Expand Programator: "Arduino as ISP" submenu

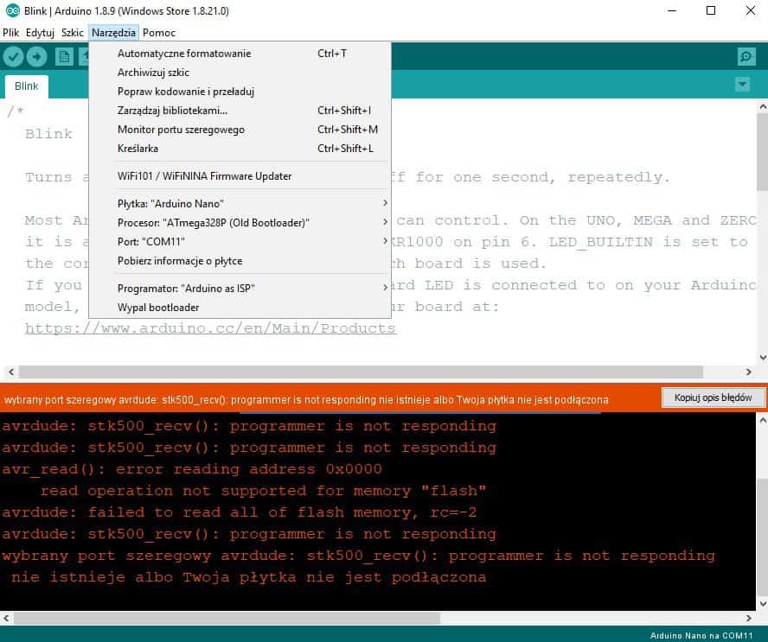click(x=240, y=289)
